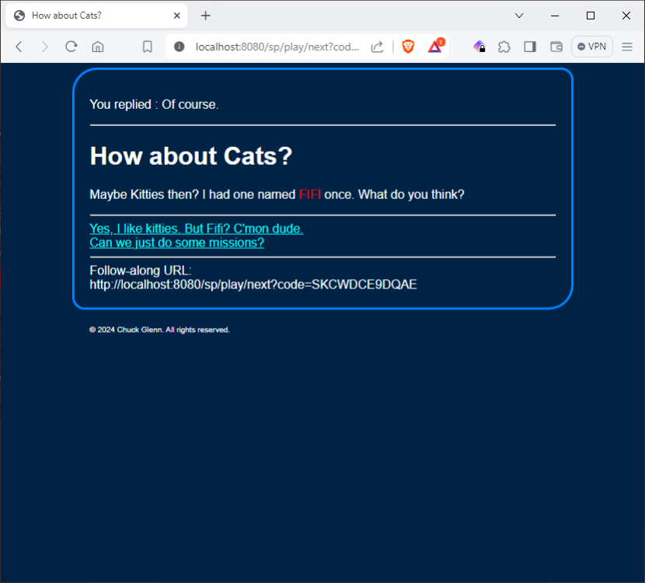Close the 'How about Cats?' tab
Image resolution: width=645 pixels, height=583 pixels.
(177, 16)
